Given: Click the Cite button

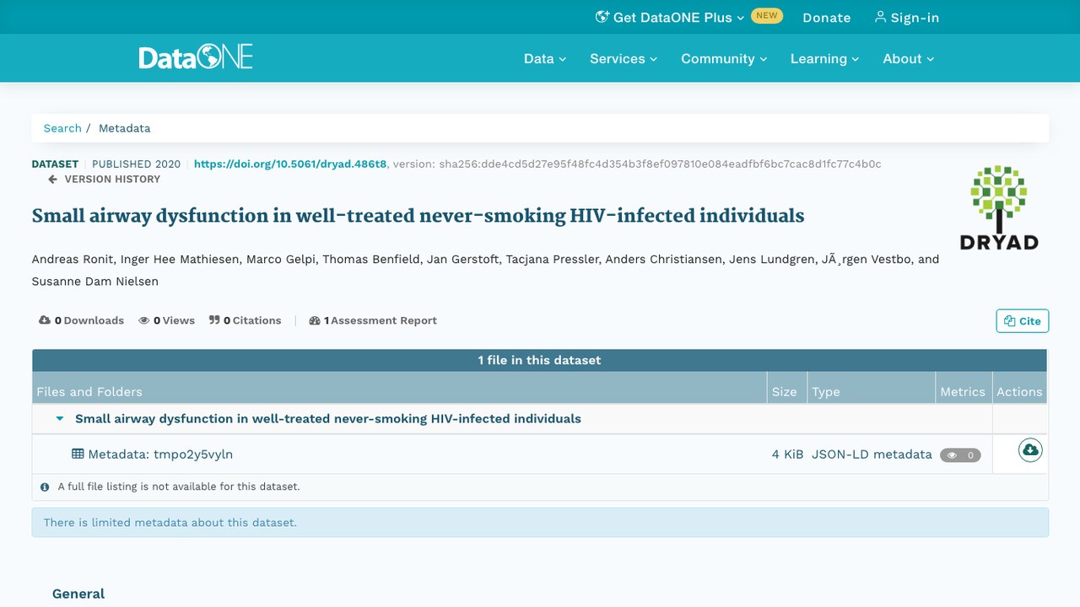Looking at the screenshot, I should [1022, 320].
